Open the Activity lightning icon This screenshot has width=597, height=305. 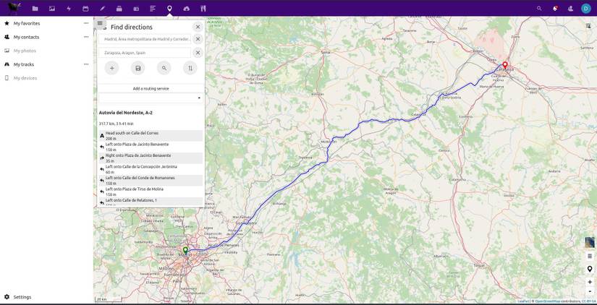[69, 9]
